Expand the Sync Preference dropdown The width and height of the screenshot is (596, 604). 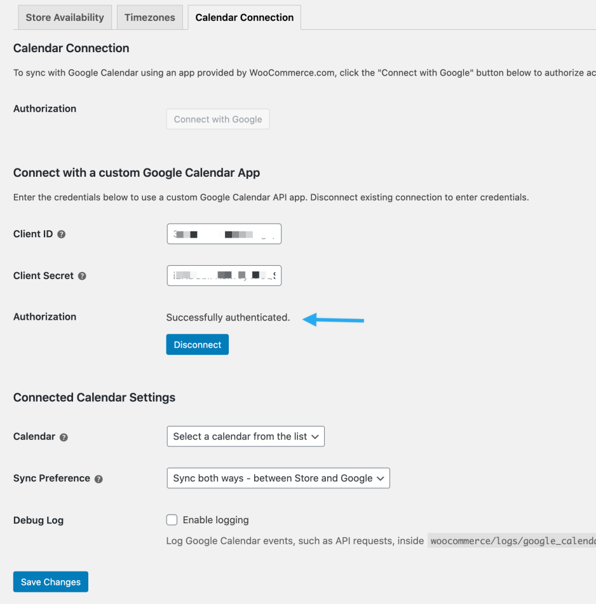pos(278,478)
